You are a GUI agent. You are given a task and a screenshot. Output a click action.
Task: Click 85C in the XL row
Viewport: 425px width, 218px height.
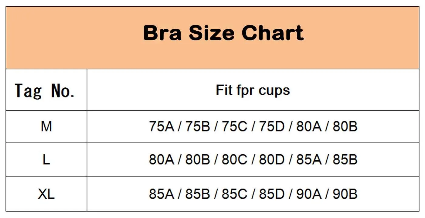(x=234, y=194)
